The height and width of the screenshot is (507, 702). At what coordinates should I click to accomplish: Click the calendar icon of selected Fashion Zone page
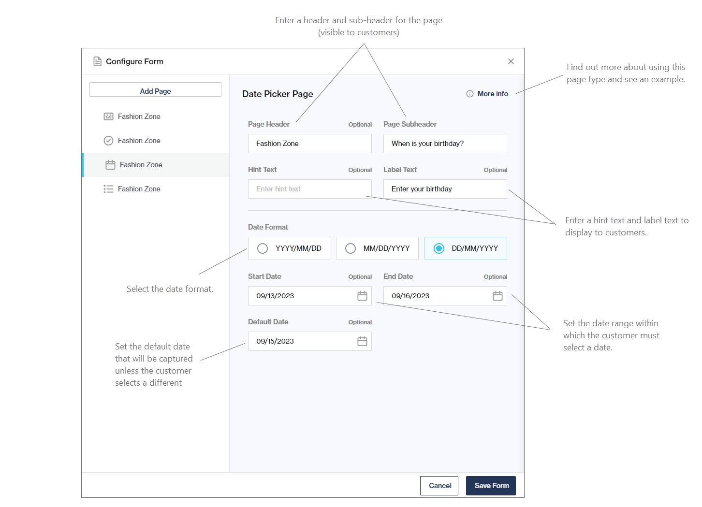110,165
